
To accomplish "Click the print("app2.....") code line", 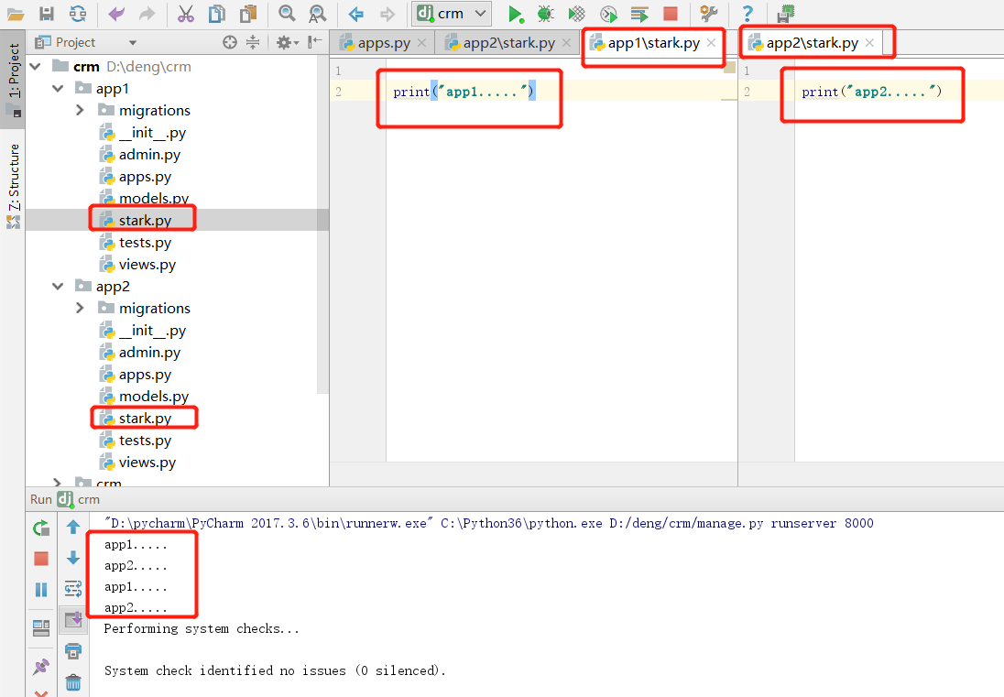I will [871, 92].
